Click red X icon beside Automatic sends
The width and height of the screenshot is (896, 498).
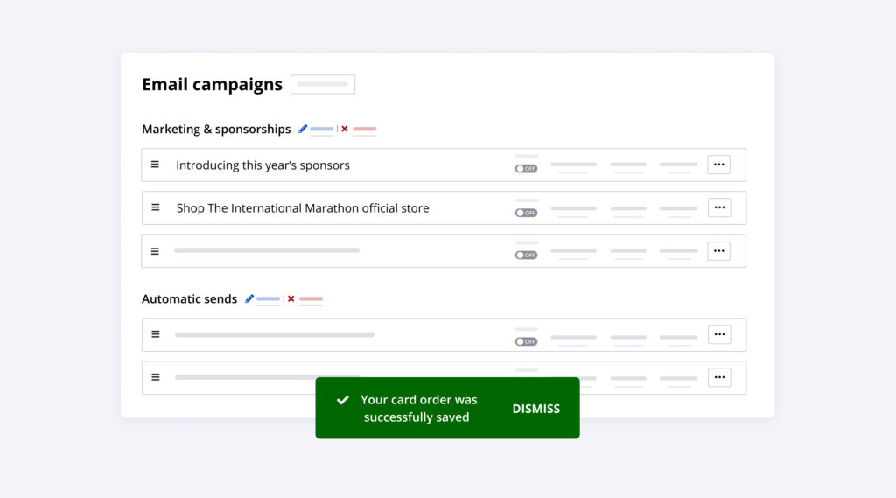click(291, 298)
